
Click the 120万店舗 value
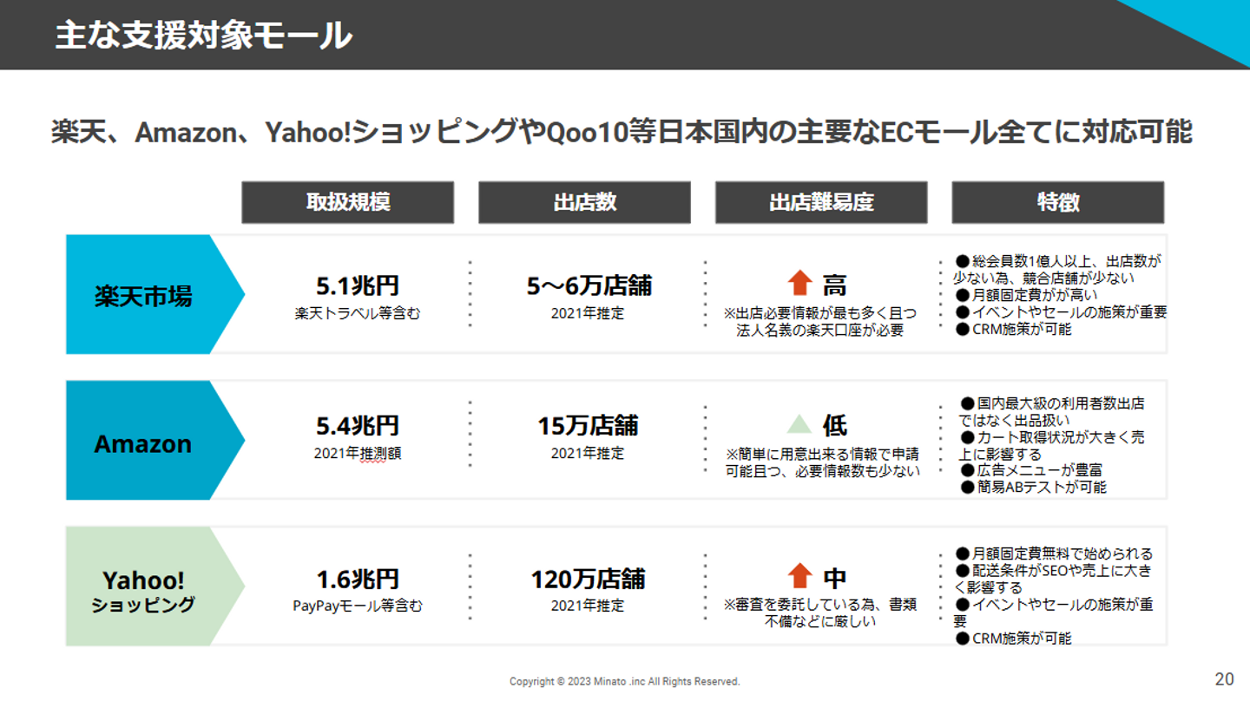tap(588, 579)
